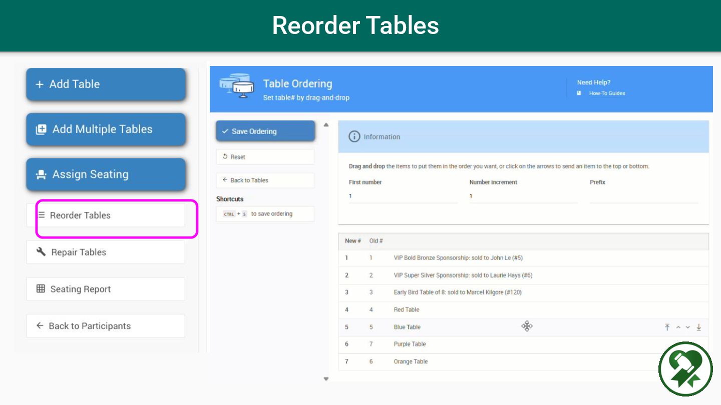Select the Orange Table row

[x=523, y=361]
